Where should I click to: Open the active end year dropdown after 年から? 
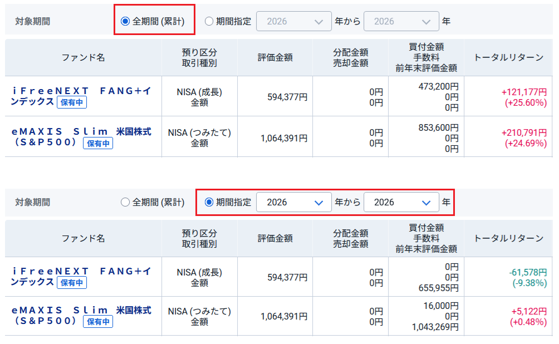[401, 203]
